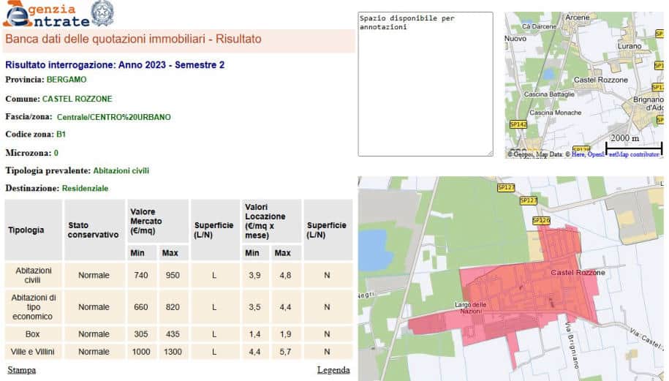
Task: Follow the Here map data link
Action: 579,154
